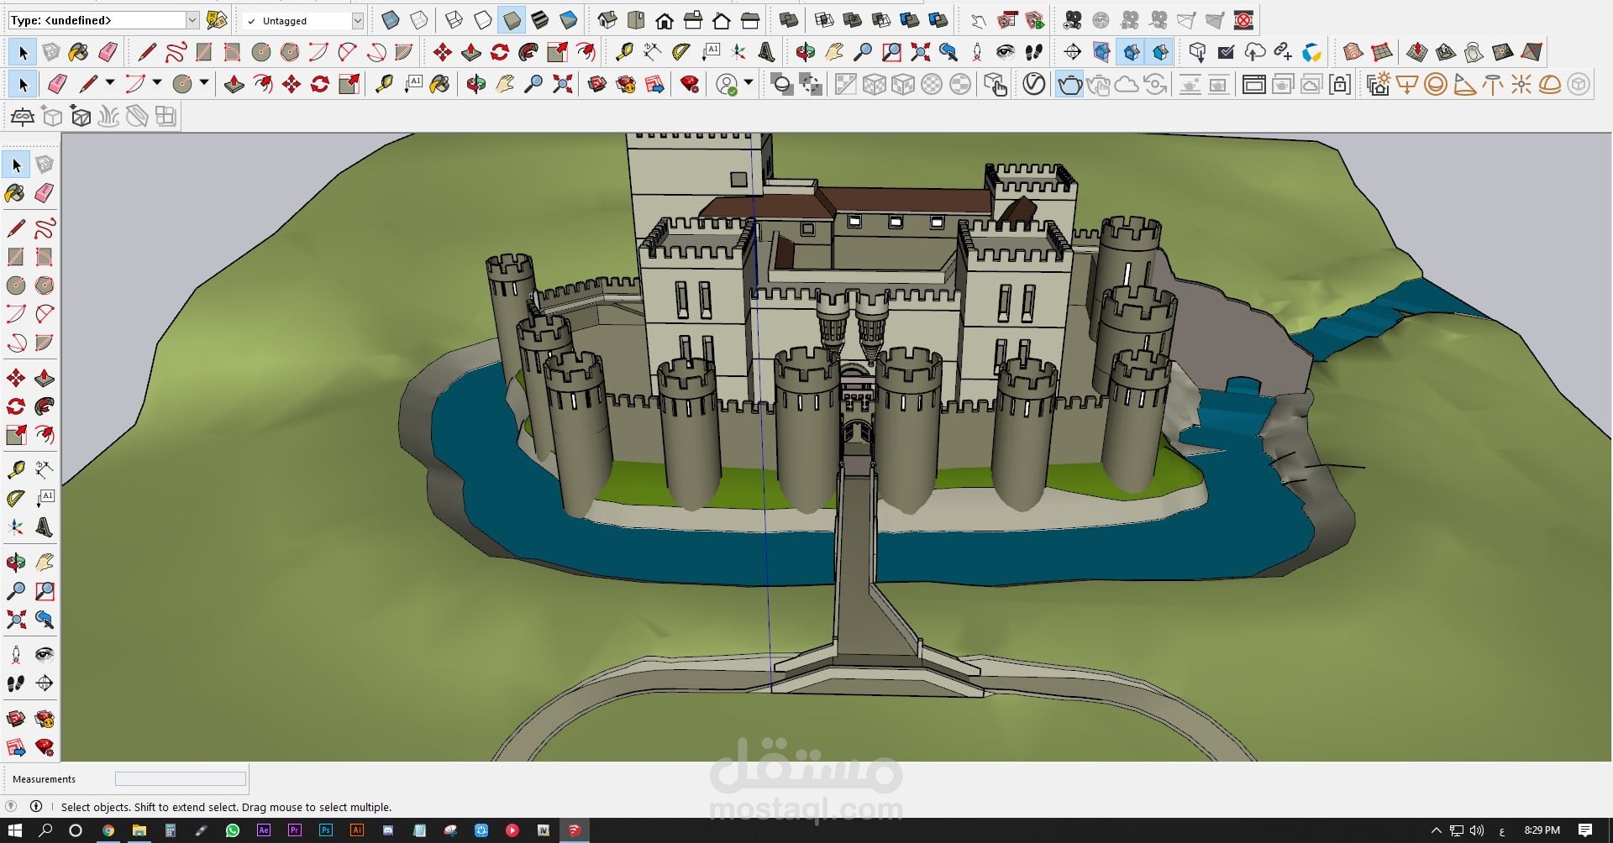Activate the Walk footprints tool in left toolbar
1613x843 pixels.
coord(16,683)
